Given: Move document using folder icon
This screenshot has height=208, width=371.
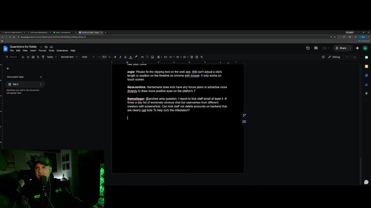Looking at the screenshot, I should [46, 47].
